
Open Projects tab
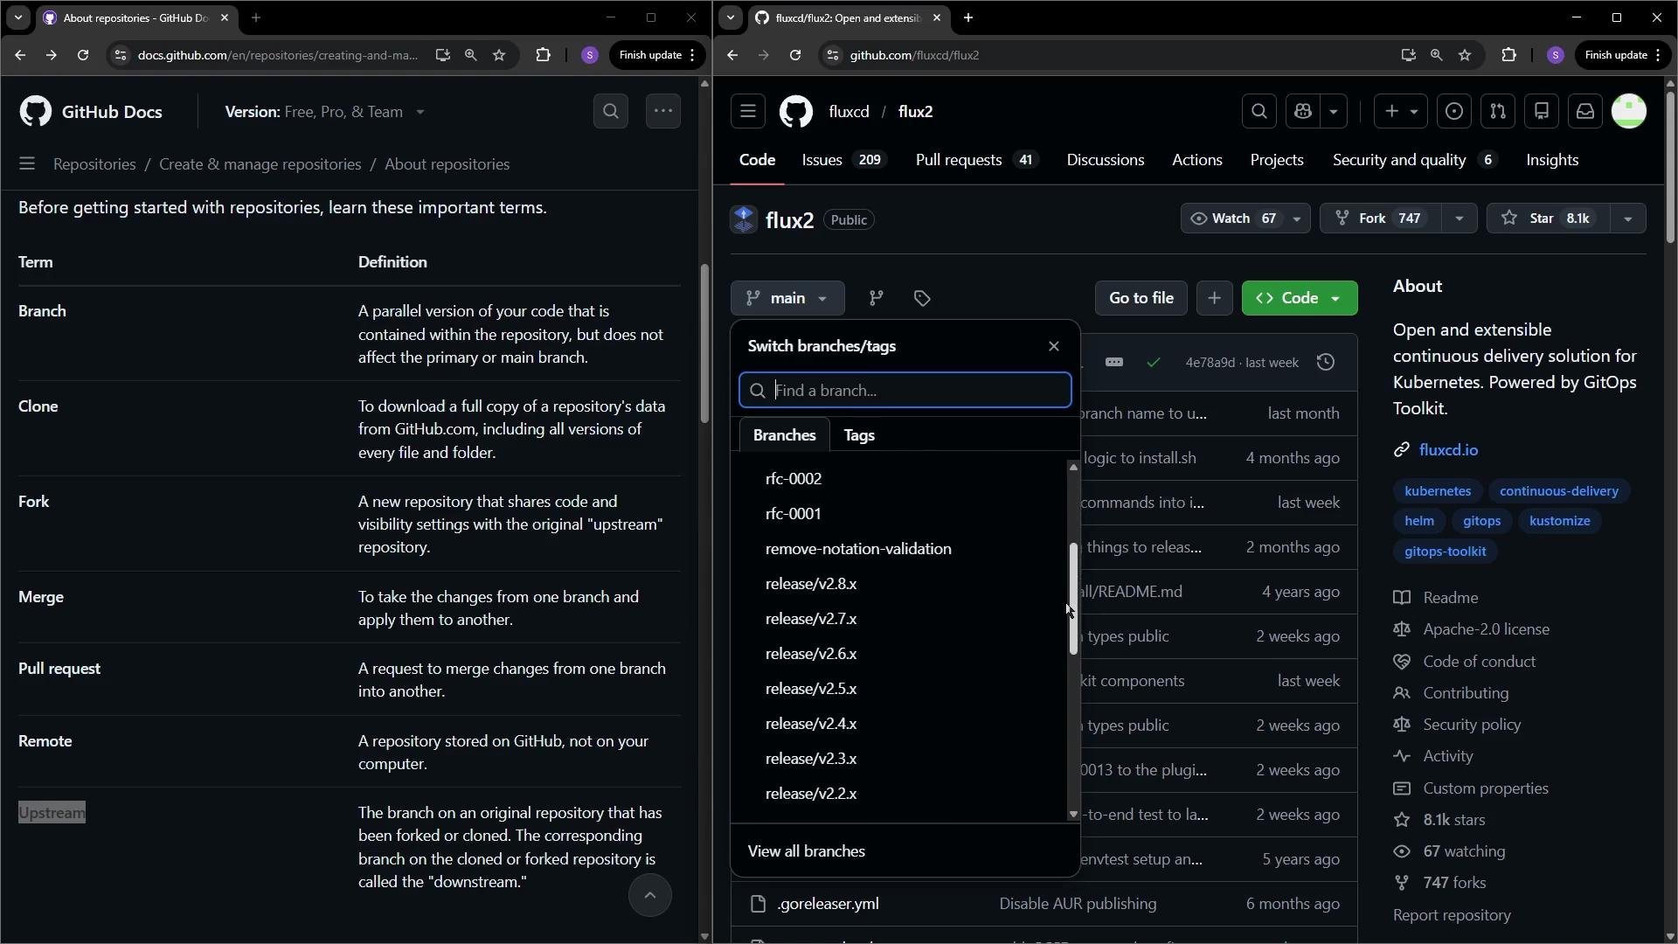pos(1276,160)
